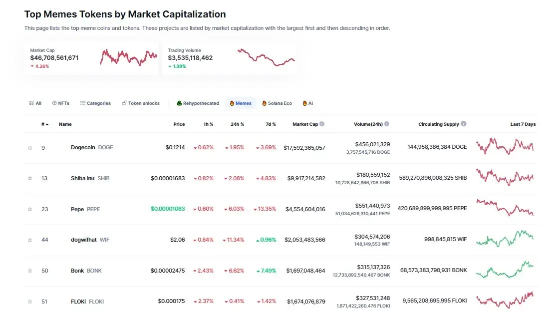View Bonk's last 7 days chart
This screenshot has height=313, width=556.
[505, 270]
